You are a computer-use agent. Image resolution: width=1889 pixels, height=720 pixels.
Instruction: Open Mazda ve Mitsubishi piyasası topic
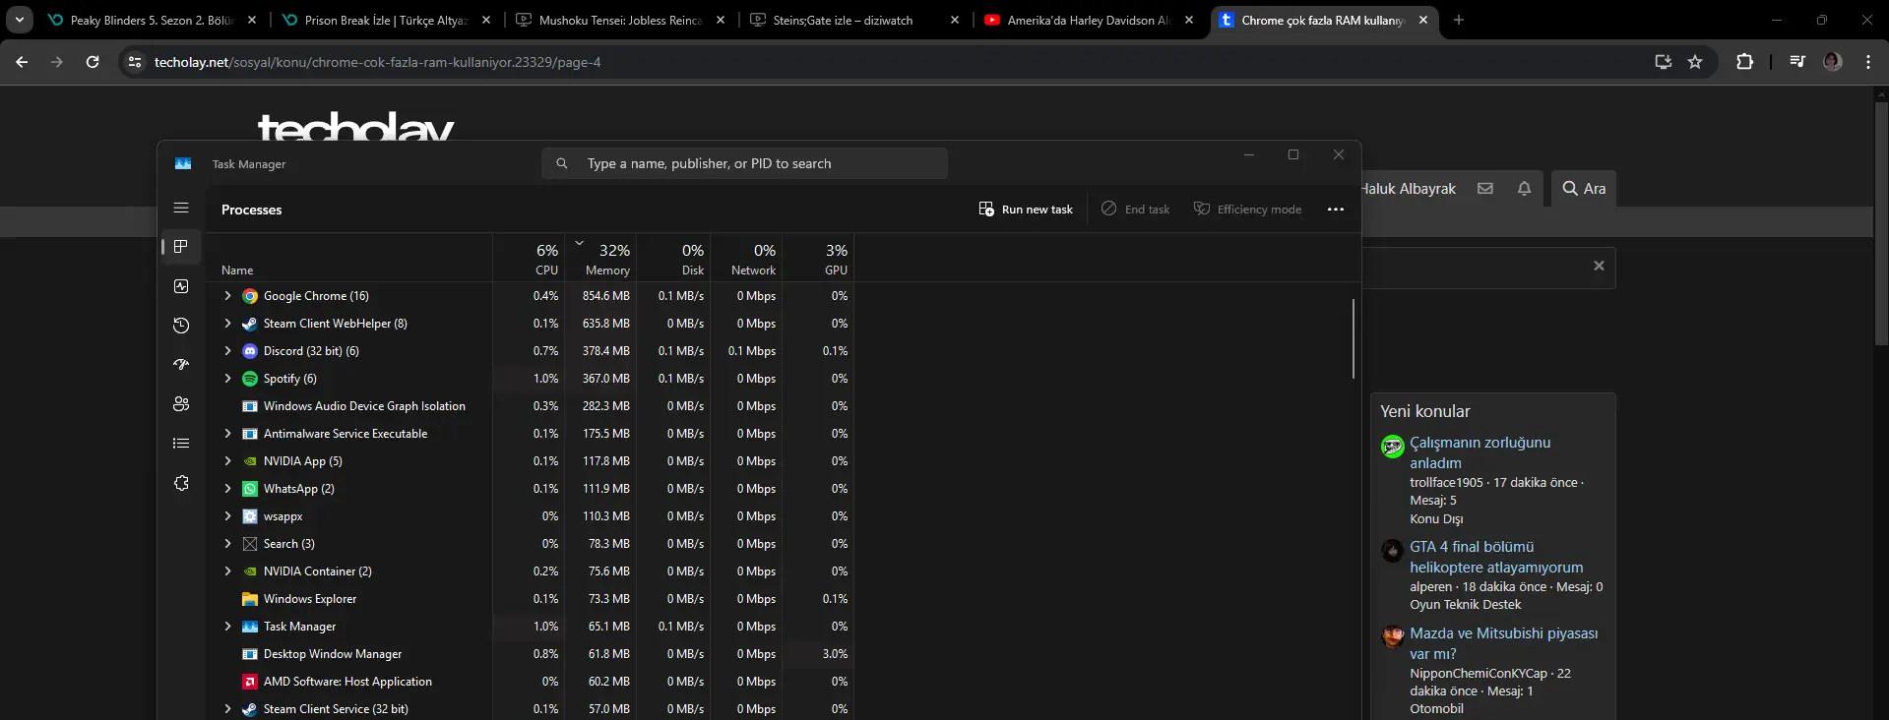coord(1503,643)
